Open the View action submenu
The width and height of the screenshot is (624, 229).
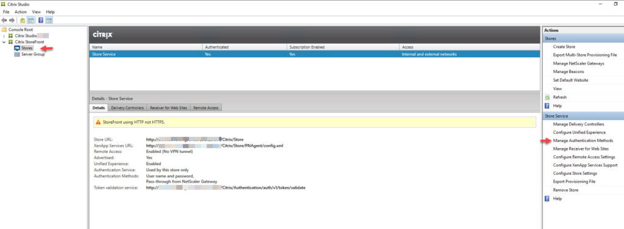click(558, 89)
